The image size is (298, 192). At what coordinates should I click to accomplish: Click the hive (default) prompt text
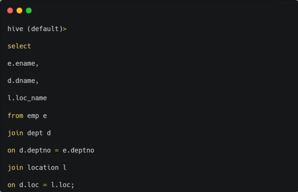pyautogui.click(x=35, y=29)
